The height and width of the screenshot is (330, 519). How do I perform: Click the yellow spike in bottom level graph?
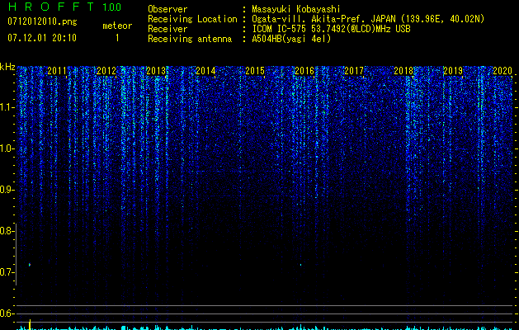point(31,324)
